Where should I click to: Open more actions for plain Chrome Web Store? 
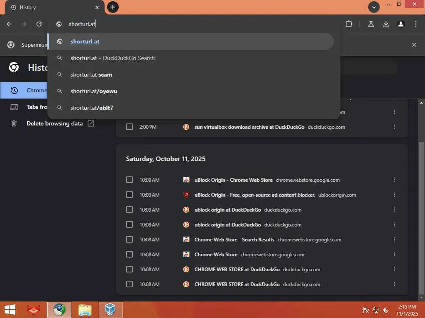coord(395,254)
